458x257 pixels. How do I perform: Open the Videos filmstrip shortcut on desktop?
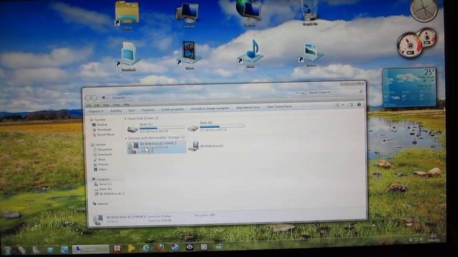pos(189,56)
